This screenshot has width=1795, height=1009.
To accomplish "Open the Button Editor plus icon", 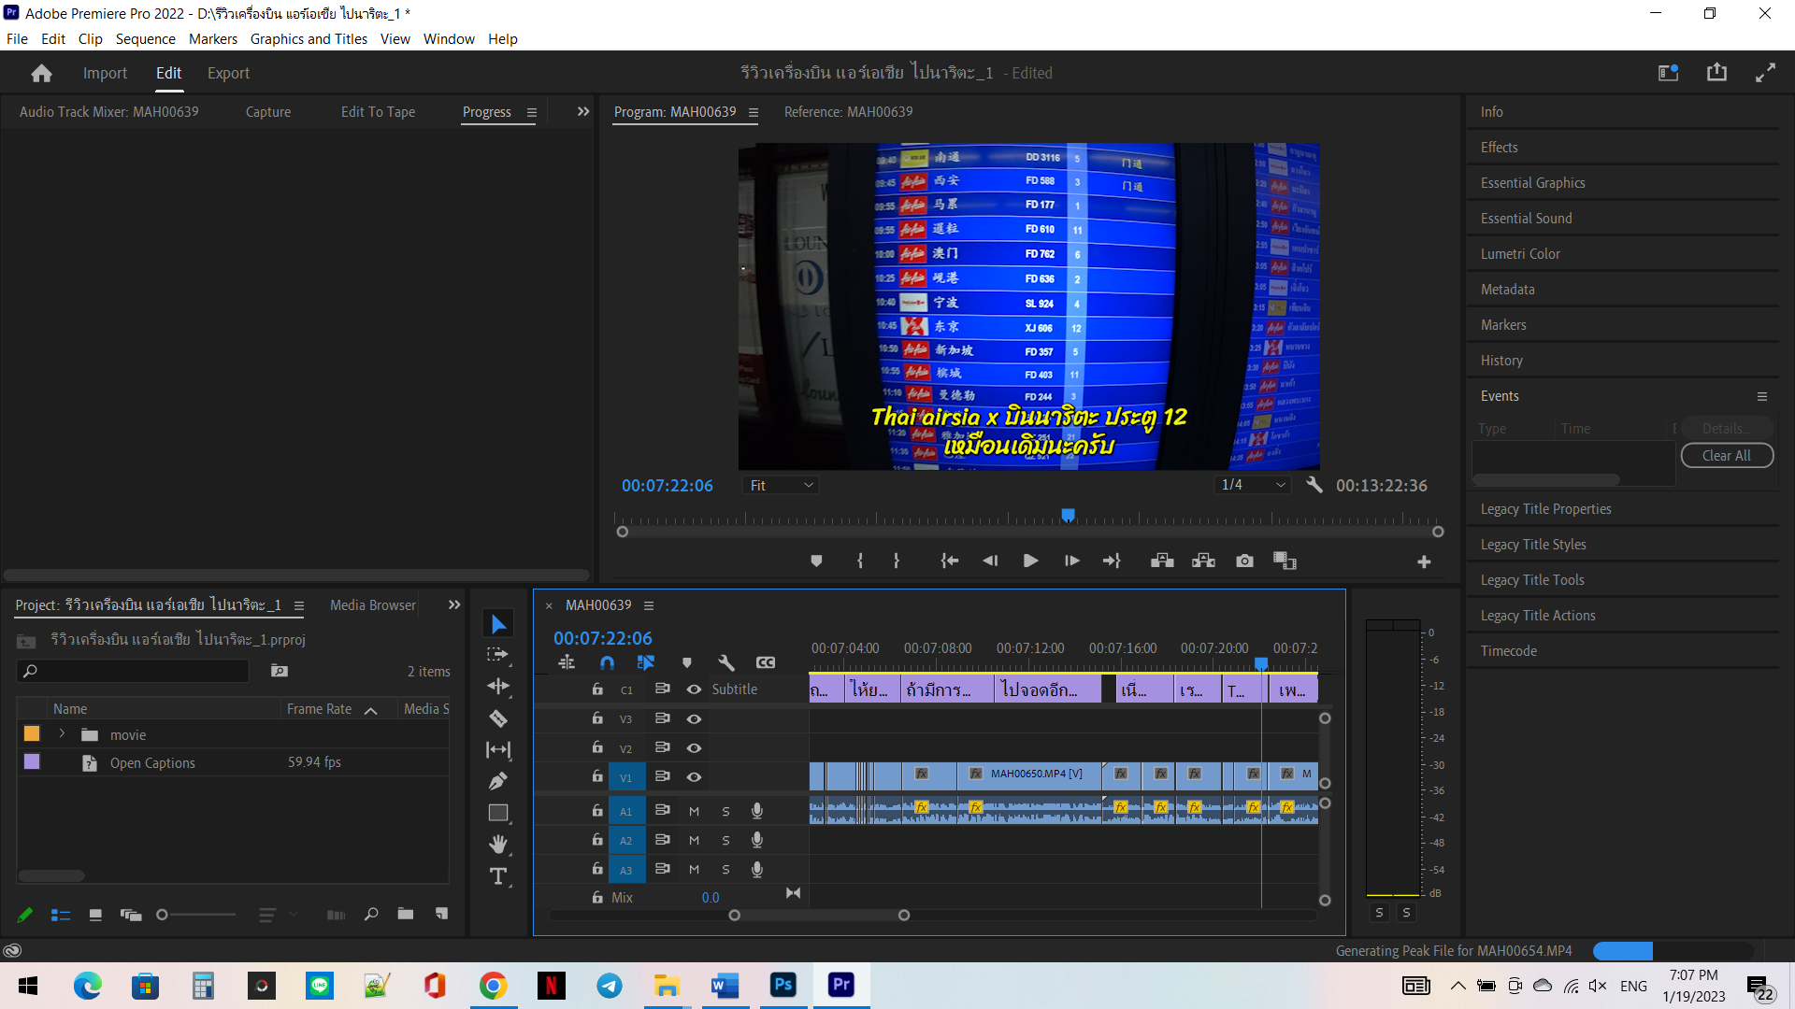I will pyautogui.click(x=1424, y=561).
